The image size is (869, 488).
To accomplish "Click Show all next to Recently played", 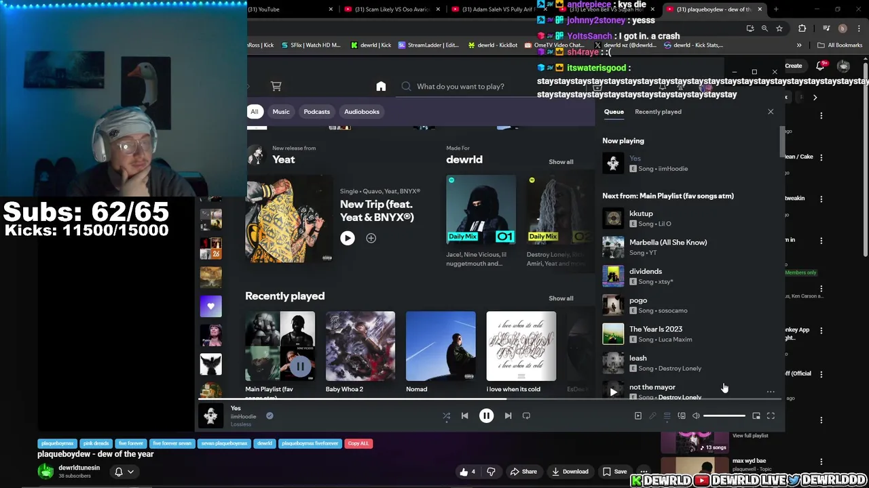I will 561,298.
